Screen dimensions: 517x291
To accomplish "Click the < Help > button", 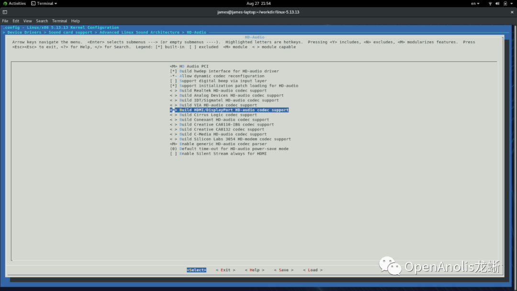I will point(255,270).
